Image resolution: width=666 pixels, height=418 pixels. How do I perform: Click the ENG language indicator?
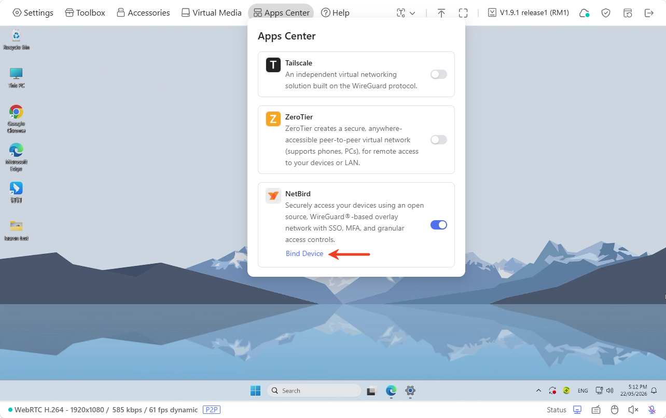(583, 390)
